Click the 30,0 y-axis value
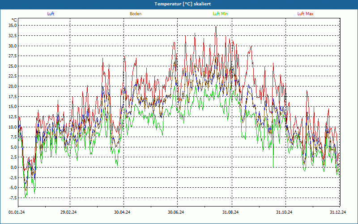The image size is (358, 224). [x=13, y=46]
